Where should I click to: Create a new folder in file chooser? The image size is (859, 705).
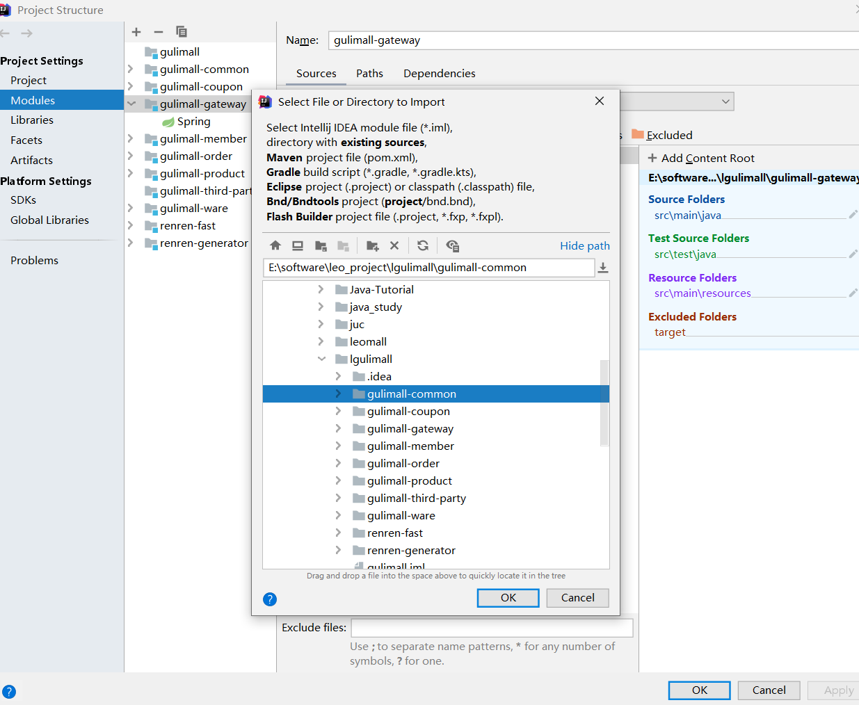(x=373, y=245)
